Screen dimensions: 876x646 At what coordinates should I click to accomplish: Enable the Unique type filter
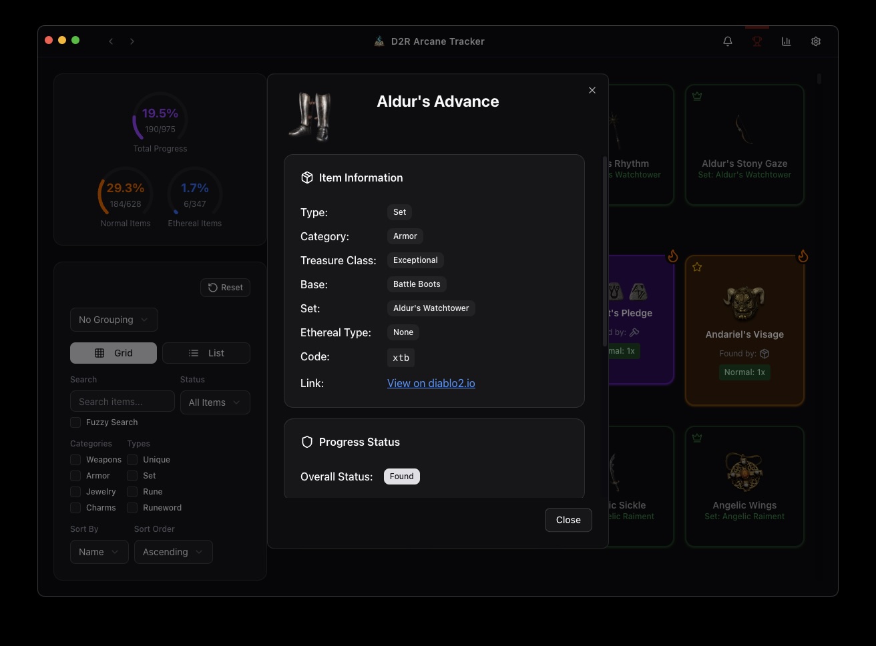click(132, 459)
